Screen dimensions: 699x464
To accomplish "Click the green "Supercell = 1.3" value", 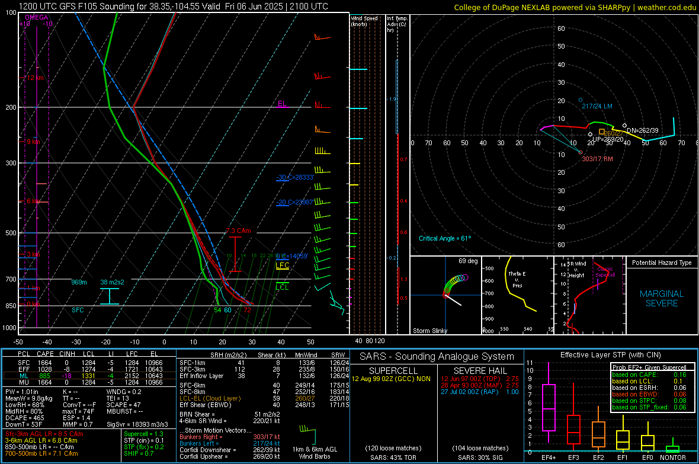I will tap(143, 434).
